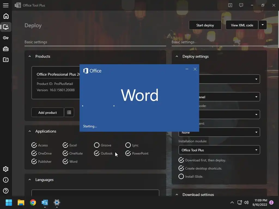Collapse the Applications section
Viewport: 279px width, 209px height.
30,131
